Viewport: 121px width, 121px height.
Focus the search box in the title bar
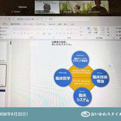click(x=67, y=19)
